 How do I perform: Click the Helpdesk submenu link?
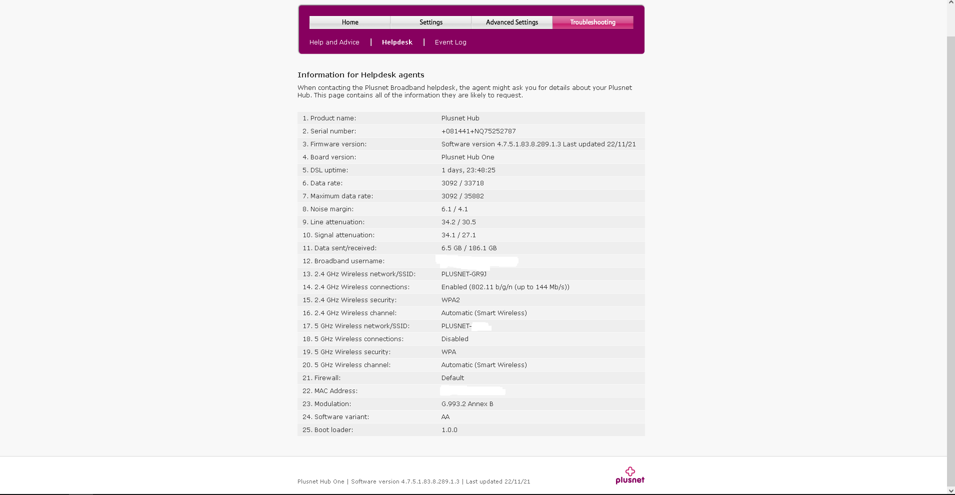pyautogui.click(x=397, y=42)
